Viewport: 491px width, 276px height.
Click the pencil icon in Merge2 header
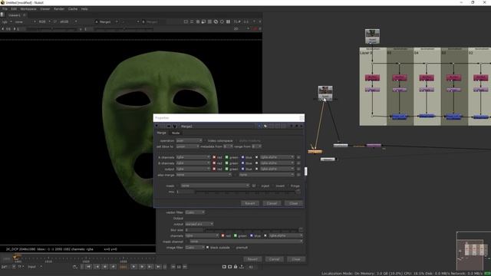point(265,126)
